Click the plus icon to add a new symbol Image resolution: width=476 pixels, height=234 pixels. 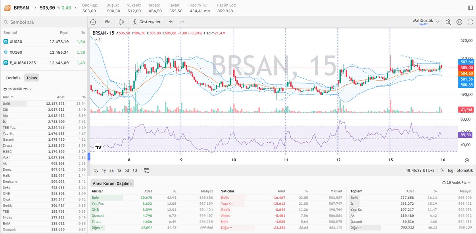pos(93,22)
